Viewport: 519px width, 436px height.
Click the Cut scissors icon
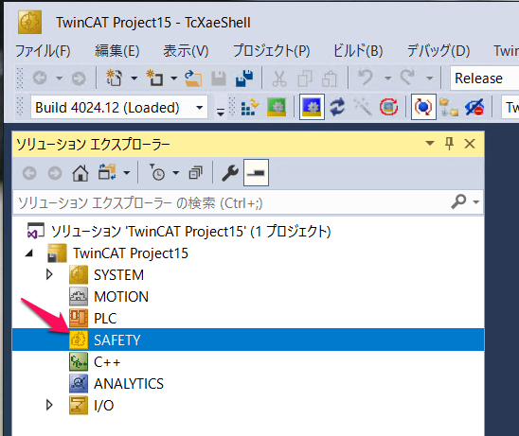[x=278, y=78]
